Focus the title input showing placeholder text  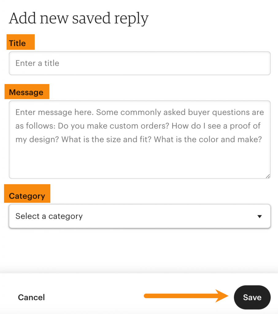[139, 63]
